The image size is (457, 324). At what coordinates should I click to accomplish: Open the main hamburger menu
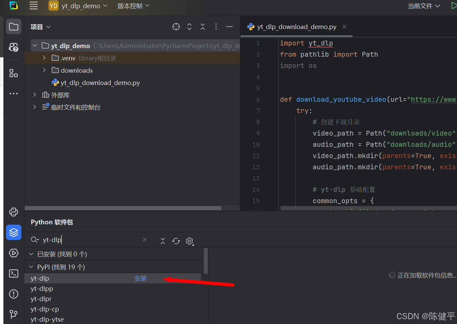[33, 6]
